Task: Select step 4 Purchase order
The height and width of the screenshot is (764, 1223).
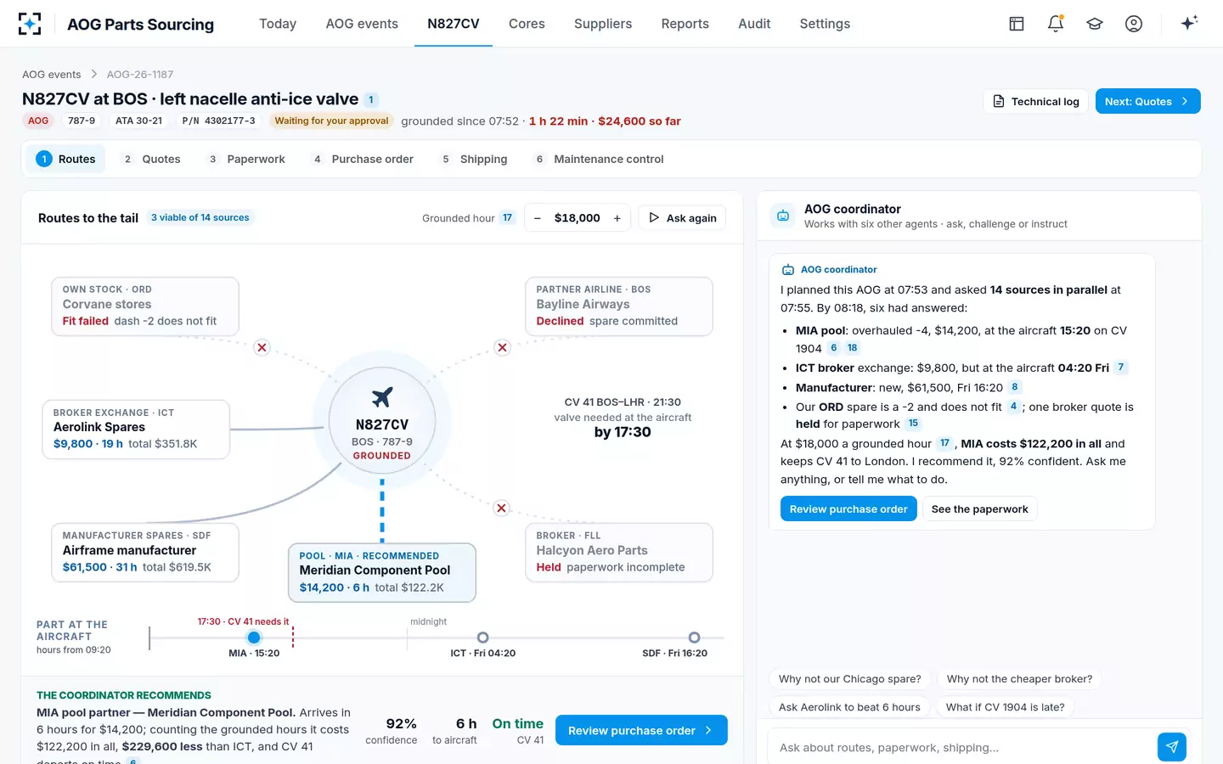Action: click(x=363, y=159)
